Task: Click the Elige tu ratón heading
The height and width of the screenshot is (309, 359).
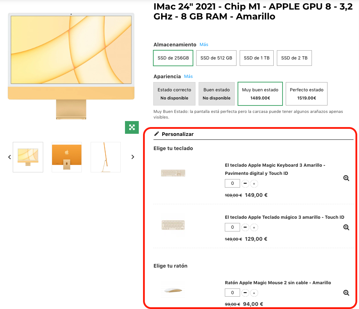Action: 170,266
